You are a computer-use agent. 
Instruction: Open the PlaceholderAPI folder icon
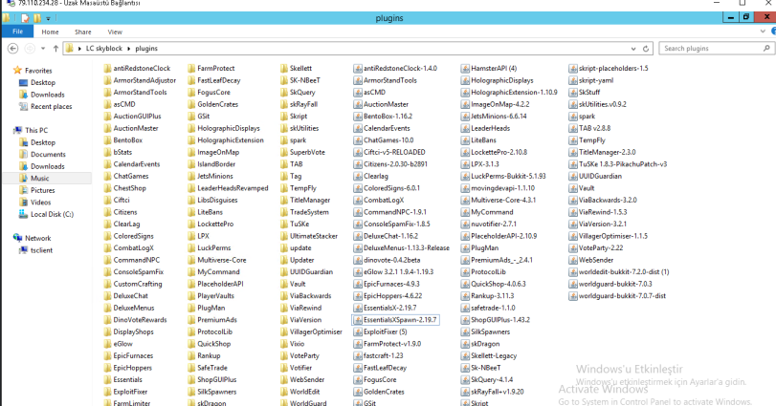coord(191,284)
